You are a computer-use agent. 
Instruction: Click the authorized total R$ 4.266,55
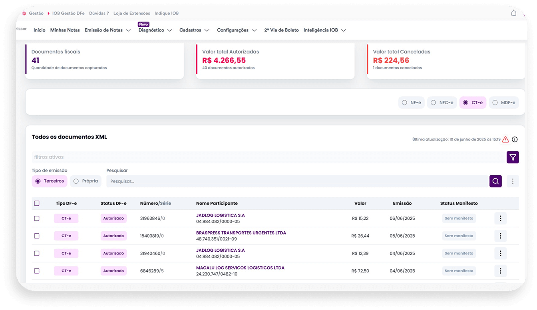click(224, 61)
